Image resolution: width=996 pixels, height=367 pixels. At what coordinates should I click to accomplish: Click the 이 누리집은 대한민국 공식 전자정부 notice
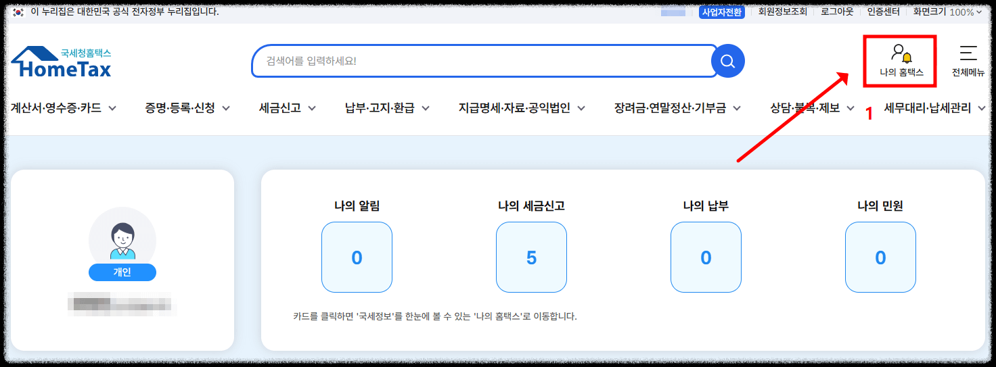(x=124, y=12)
